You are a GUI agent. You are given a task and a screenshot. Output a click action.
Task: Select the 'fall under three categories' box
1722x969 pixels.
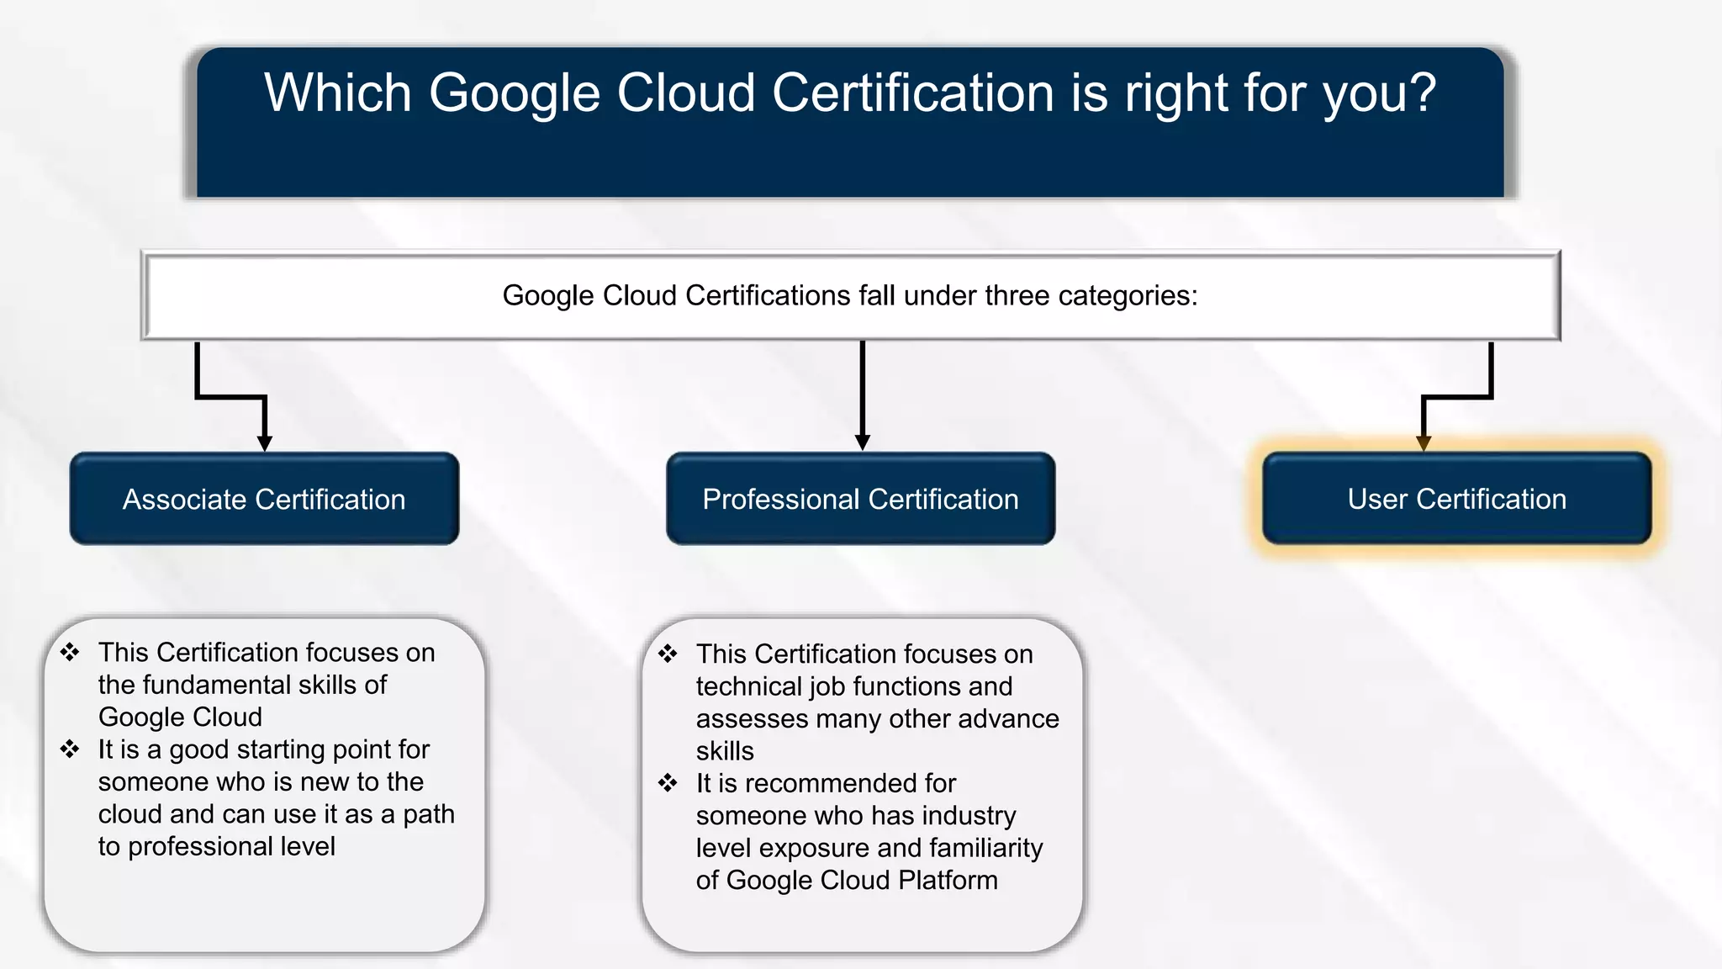tap(850, 295)
